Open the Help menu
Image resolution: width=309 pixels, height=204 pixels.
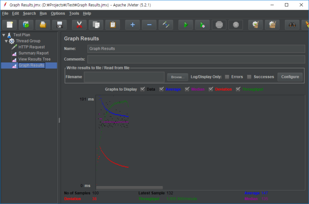[87, 13]
